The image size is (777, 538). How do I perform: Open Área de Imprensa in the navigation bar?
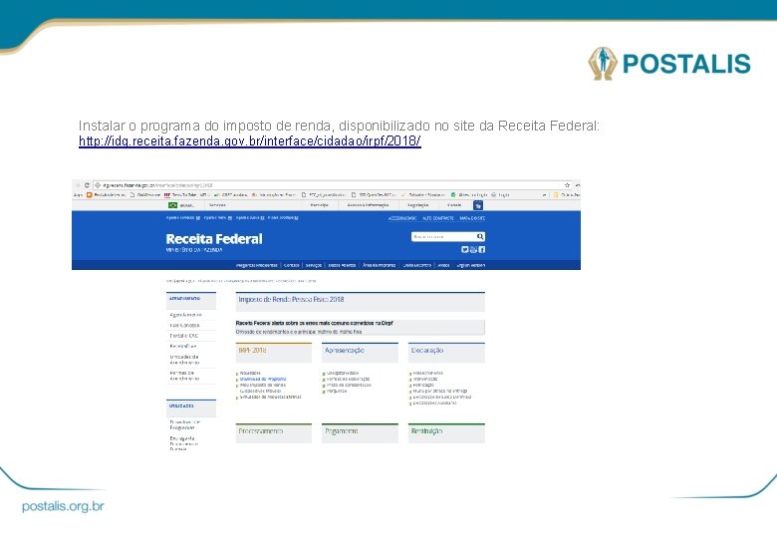click(x=380, y=266)
